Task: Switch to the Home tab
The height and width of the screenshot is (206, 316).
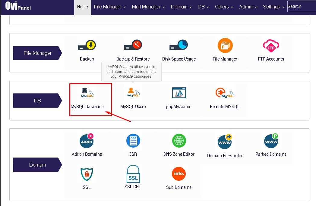Action: (82, 6)
